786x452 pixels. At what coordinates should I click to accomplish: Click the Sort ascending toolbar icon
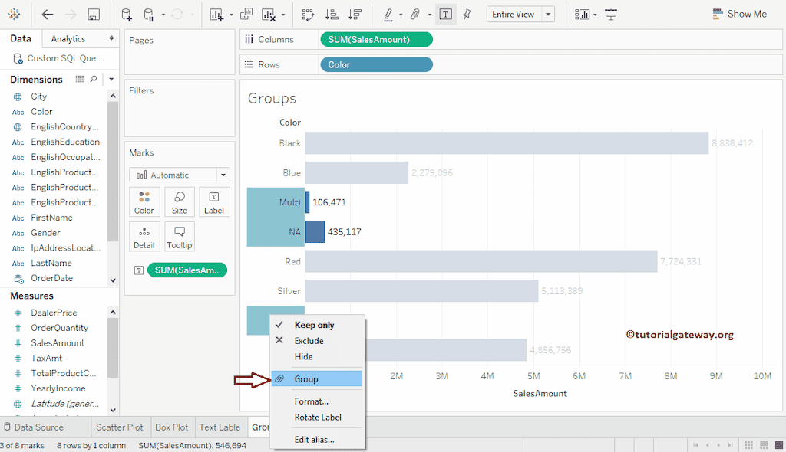[x=332, y=15]
